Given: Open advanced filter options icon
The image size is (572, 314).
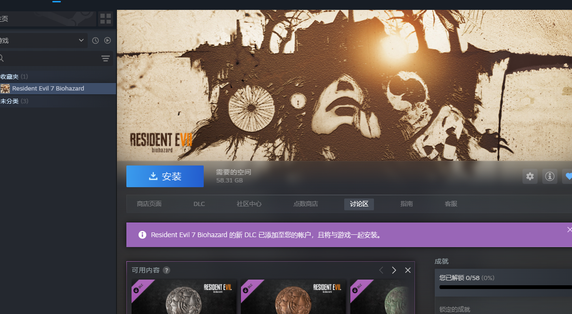Looking at the screenshot, I should tap(106, 58).
